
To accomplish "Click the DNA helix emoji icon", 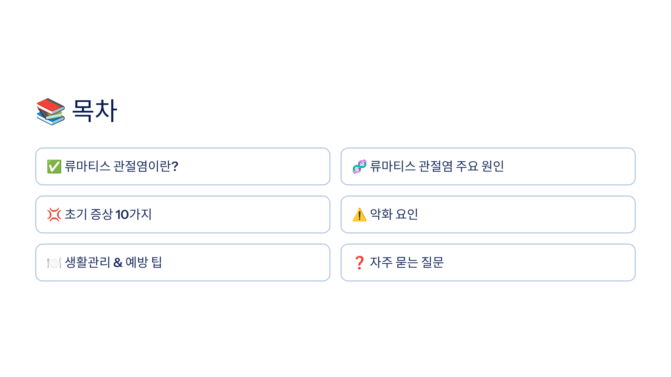I will pos(360,166).
